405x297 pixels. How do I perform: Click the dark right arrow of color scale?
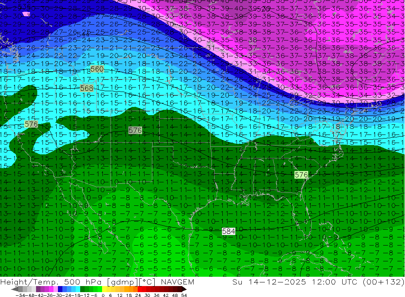coord(184,289)
